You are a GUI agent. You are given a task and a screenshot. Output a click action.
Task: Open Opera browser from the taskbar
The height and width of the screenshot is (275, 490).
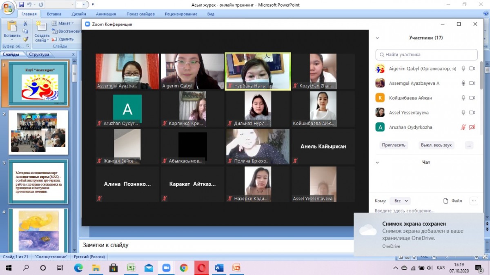click(201, 268)
